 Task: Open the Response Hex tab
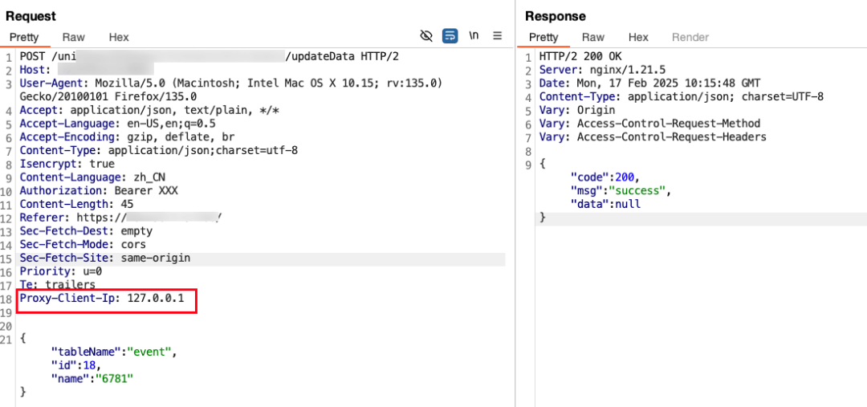point(638,37)
